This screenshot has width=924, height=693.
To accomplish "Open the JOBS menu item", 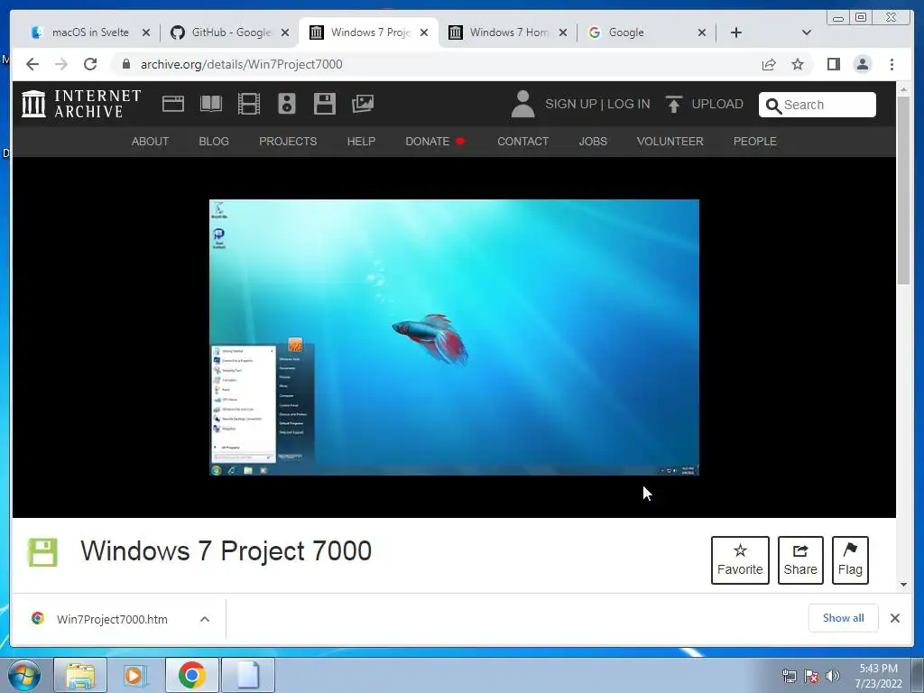I will pos(593,142).
